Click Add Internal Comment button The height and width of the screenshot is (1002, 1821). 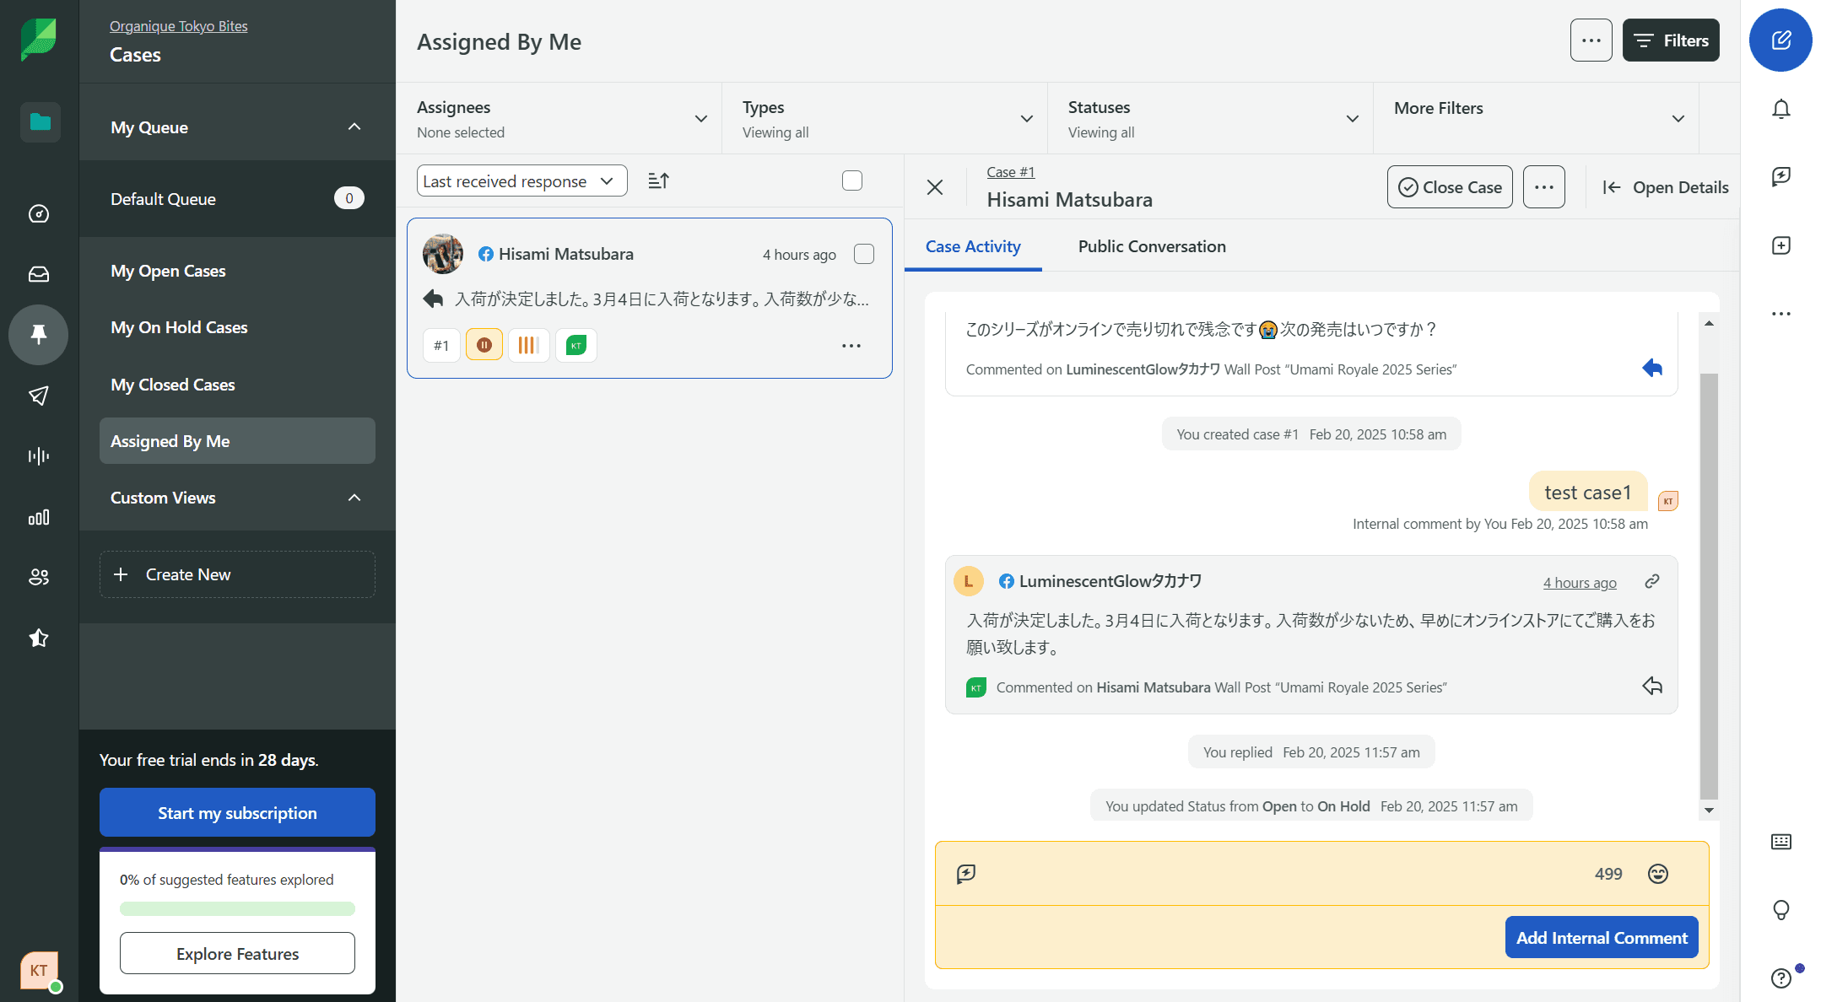pyautogui.click(x=1601, y=937)
